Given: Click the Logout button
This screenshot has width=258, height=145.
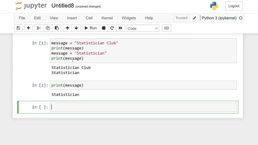Looking at the screenshot, I should pyautogui.click(x=234, y=6).
